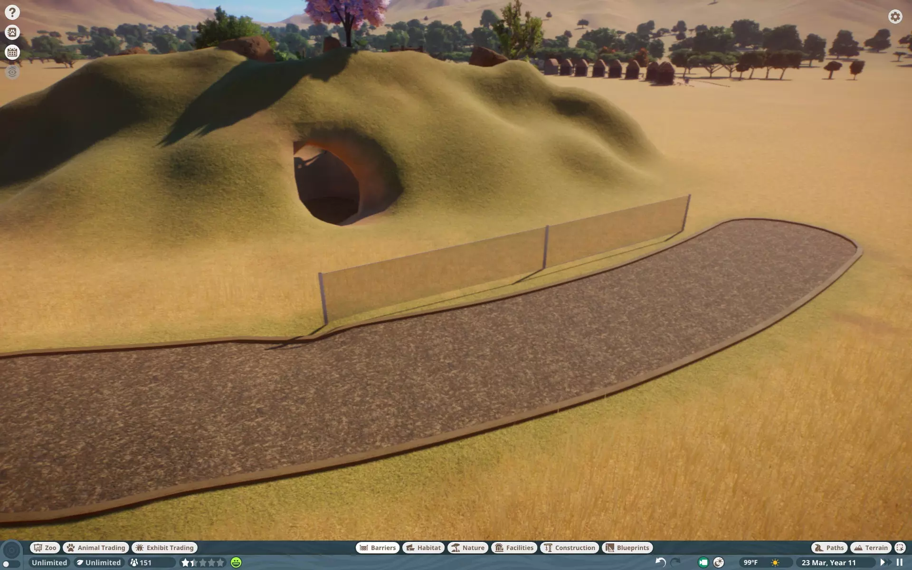
Task: Toggle the day-night cycle icon
Action: point(719,562)
